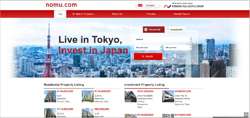Open the Process menu item
This screenshot has width=250, height=118.
(151, 14)
